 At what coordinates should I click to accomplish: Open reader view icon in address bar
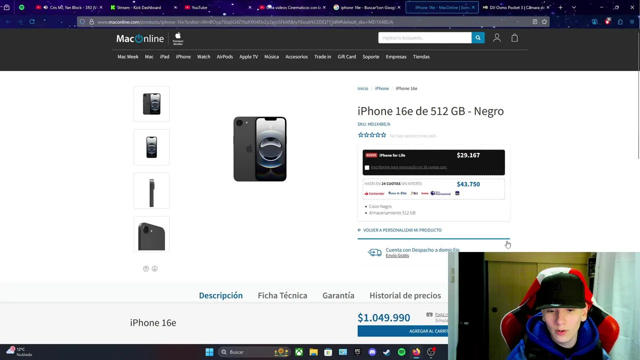pyautogui.click(x=535, y=21)
